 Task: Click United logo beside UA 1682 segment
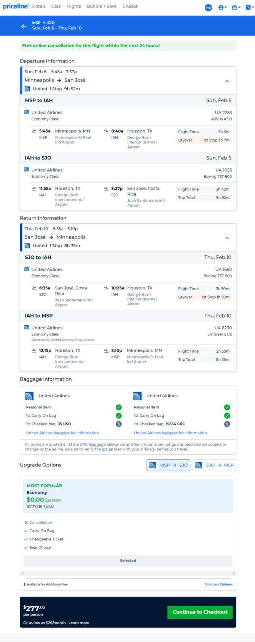(x=27, y=269)
